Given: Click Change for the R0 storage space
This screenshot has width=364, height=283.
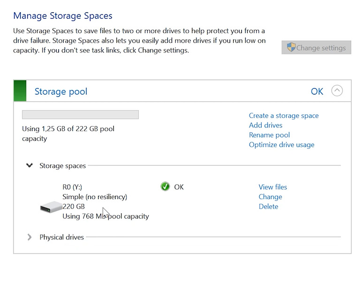Looking at the screenshot, I should (x=270, y=197).
